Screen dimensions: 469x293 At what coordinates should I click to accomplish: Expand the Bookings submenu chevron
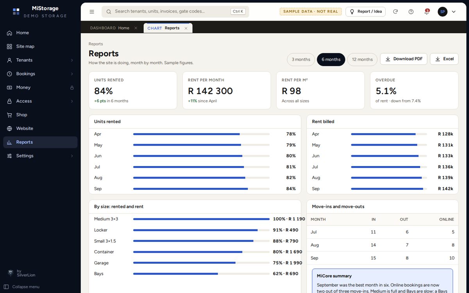pyautogui.click(x=72, y=74)
